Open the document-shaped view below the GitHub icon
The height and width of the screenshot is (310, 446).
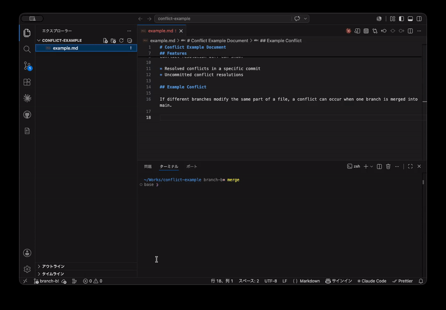point(27,131)
